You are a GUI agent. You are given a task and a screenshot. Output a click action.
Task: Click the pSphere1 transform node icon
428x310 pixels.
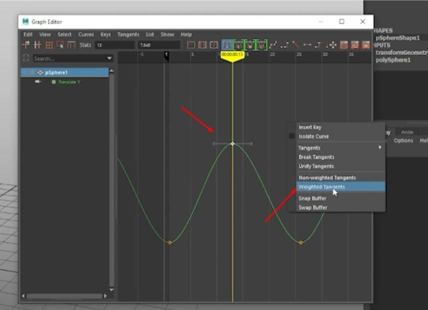(40, 73)
